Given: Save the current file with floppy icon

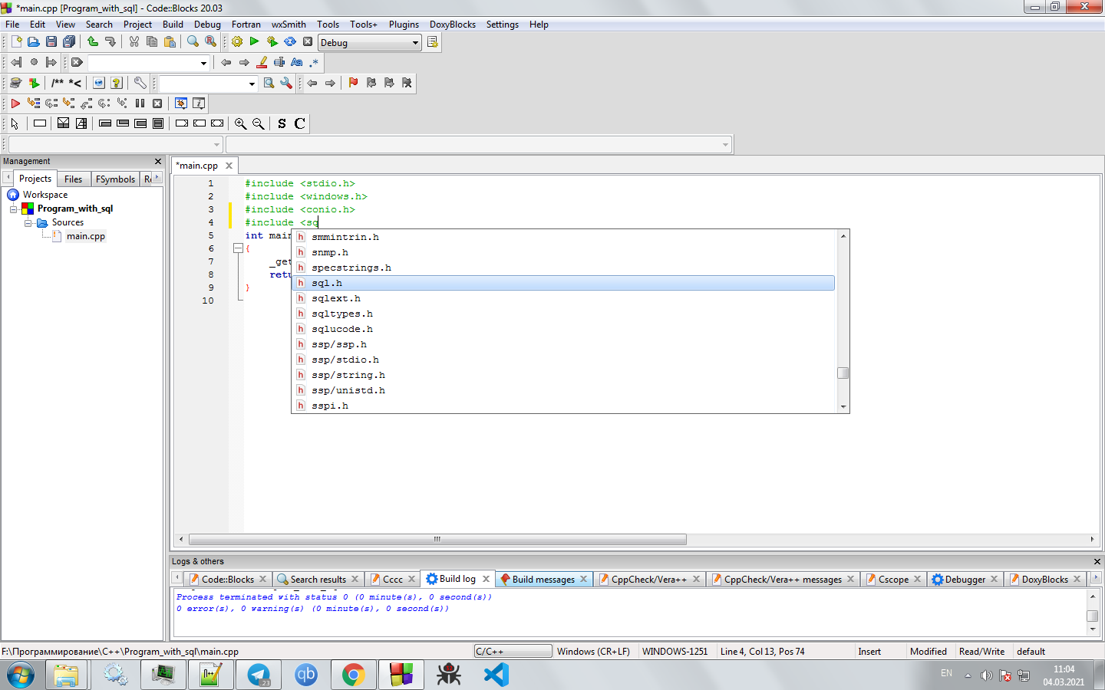Looking at the screenshot, I should click(51, 42).
